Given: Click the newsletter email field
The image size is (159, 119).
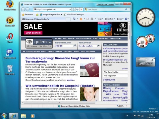Looking at the screenshot, I should 88,46.
